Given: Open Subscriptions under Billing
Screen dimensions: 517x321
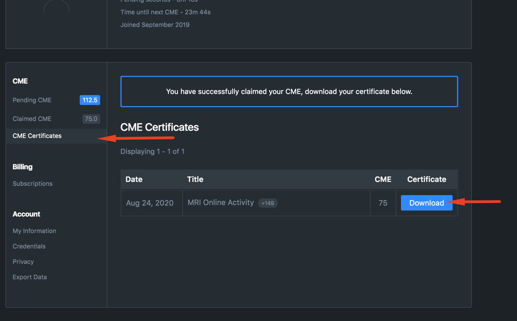Looking at the screenshot, I should pyautogui.click(x=33, y=184).
